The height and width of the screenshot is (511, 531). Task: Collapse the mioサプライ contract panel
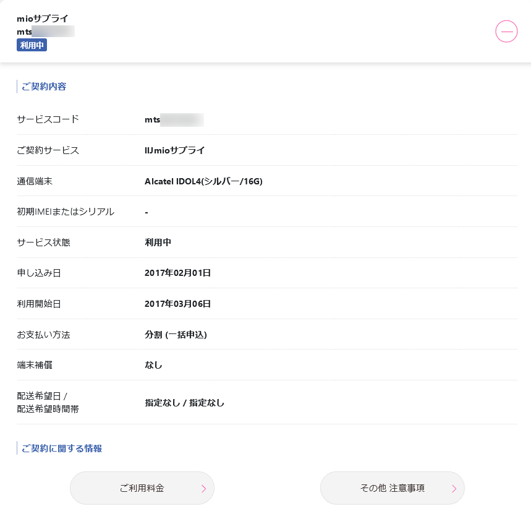[506, 32]
